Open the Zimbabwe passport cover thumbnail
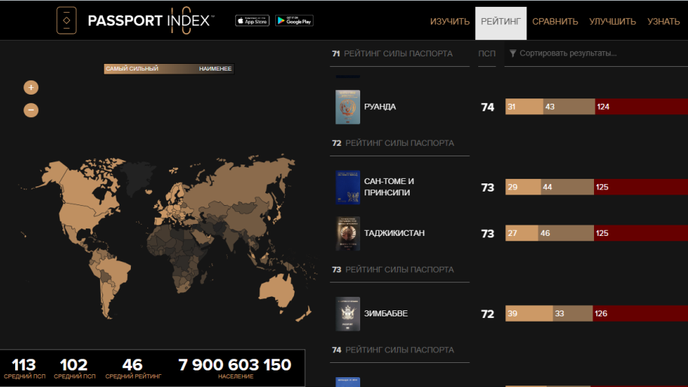The height and width of the screenshot is (387, 688). click(x=347, y=313)
